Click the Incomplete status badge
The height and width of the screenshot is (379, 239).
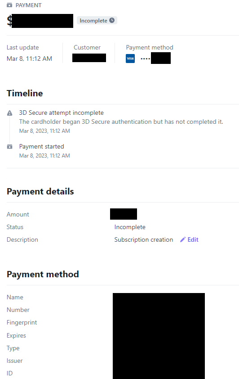[x=97, y=21]
